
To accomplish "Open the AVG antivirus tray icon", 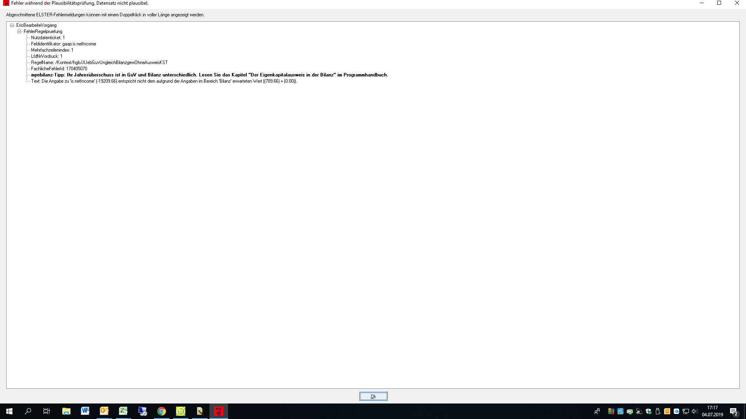I will click(611, 411).
